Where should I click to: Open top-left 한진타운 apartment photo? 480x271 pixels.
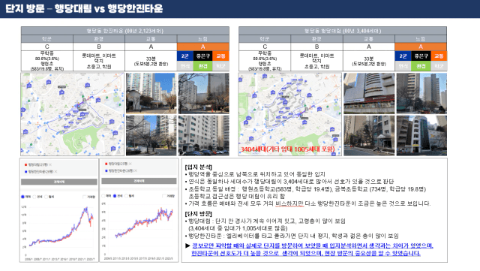151,93
